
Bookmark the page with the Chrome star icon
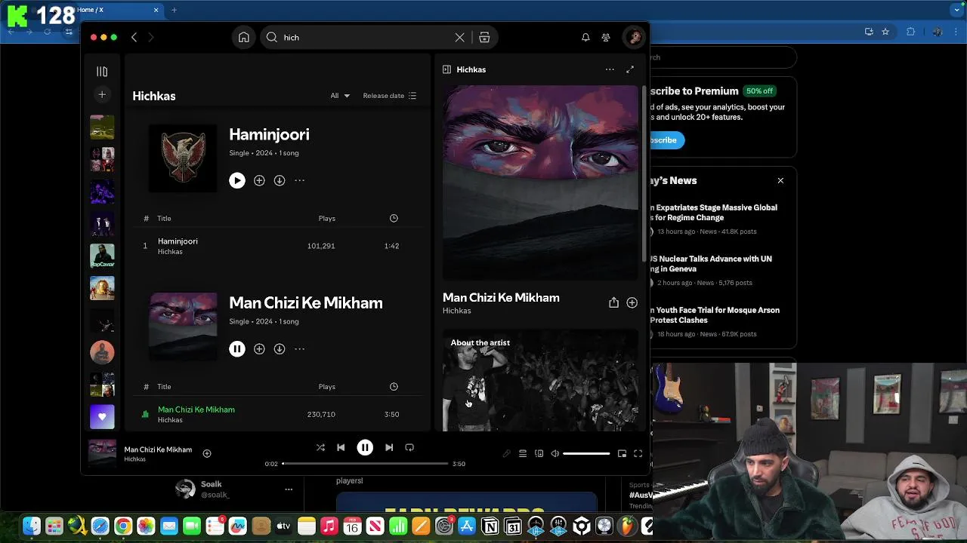[x=885, y=32]
